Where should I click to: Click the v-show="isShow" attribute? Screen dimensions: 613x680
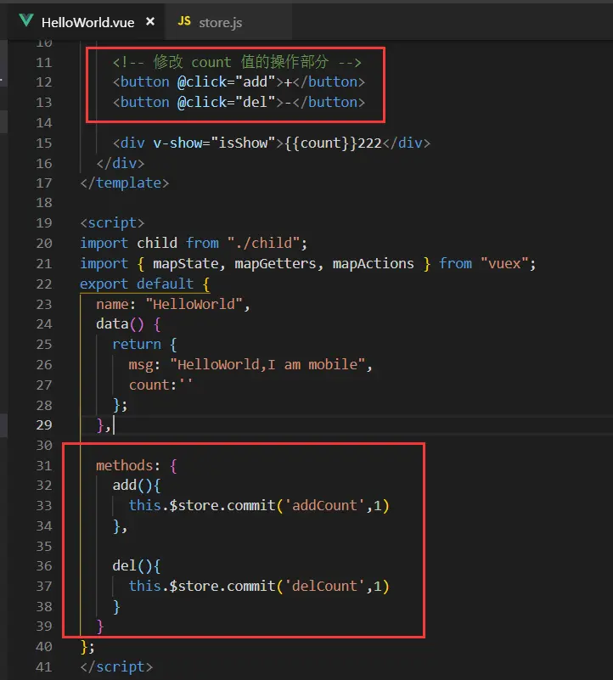click(214, 143)
